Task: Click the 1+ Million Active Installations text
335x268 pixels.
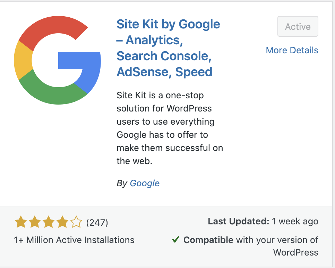Action: (74, 240)
